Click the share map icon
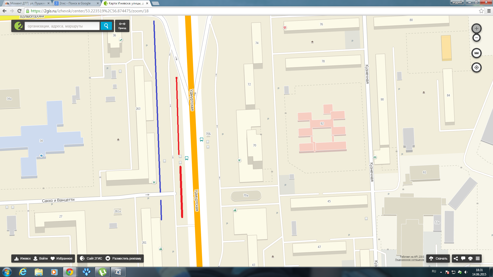The width and height of the screenshot is (493, 277). [x=456, y=259]
